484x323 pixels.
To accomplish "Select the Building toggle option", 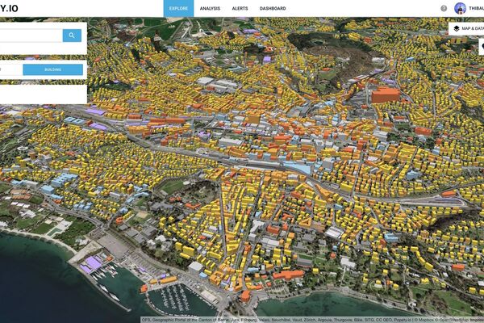I will coord(52,69).
